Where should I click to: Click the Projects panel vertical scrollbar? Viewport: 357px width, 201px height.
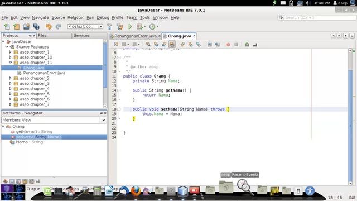coord(105,73)
